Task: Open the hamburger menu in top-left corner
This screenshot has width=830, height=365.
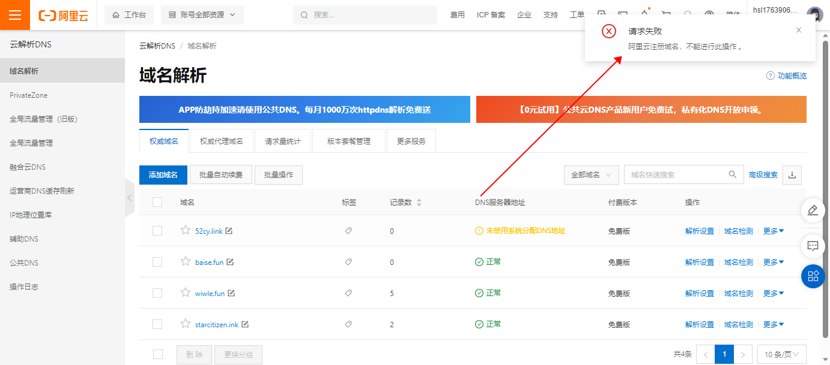Action: (15, 15)
